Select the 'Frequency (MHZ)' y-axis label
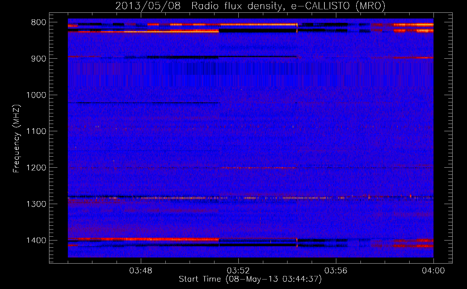The image size is (467, 289). click(17, 139)
